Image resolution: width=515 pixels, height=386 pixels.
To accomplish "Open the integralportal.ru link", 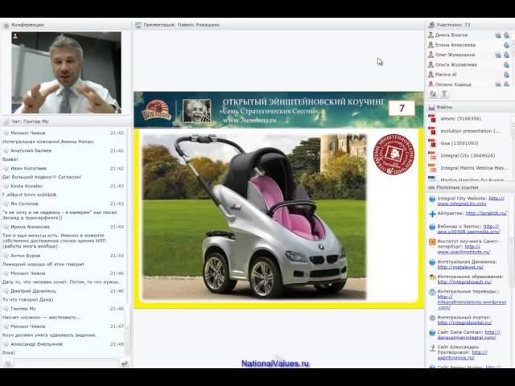I will 464,323.
